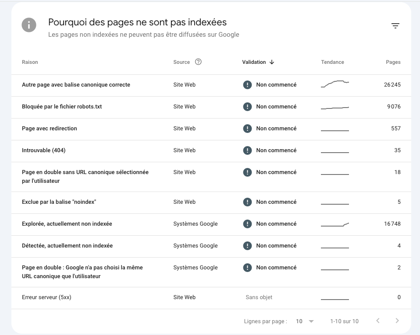Open 'Explorée, actuellement non indexée' row
Image resolution: width=420 pixels, height=335 pixels.
point(67,224)
